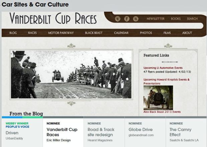207x147 pixels.
Task: Select Photos in the navigation bar
Action: 146,33
